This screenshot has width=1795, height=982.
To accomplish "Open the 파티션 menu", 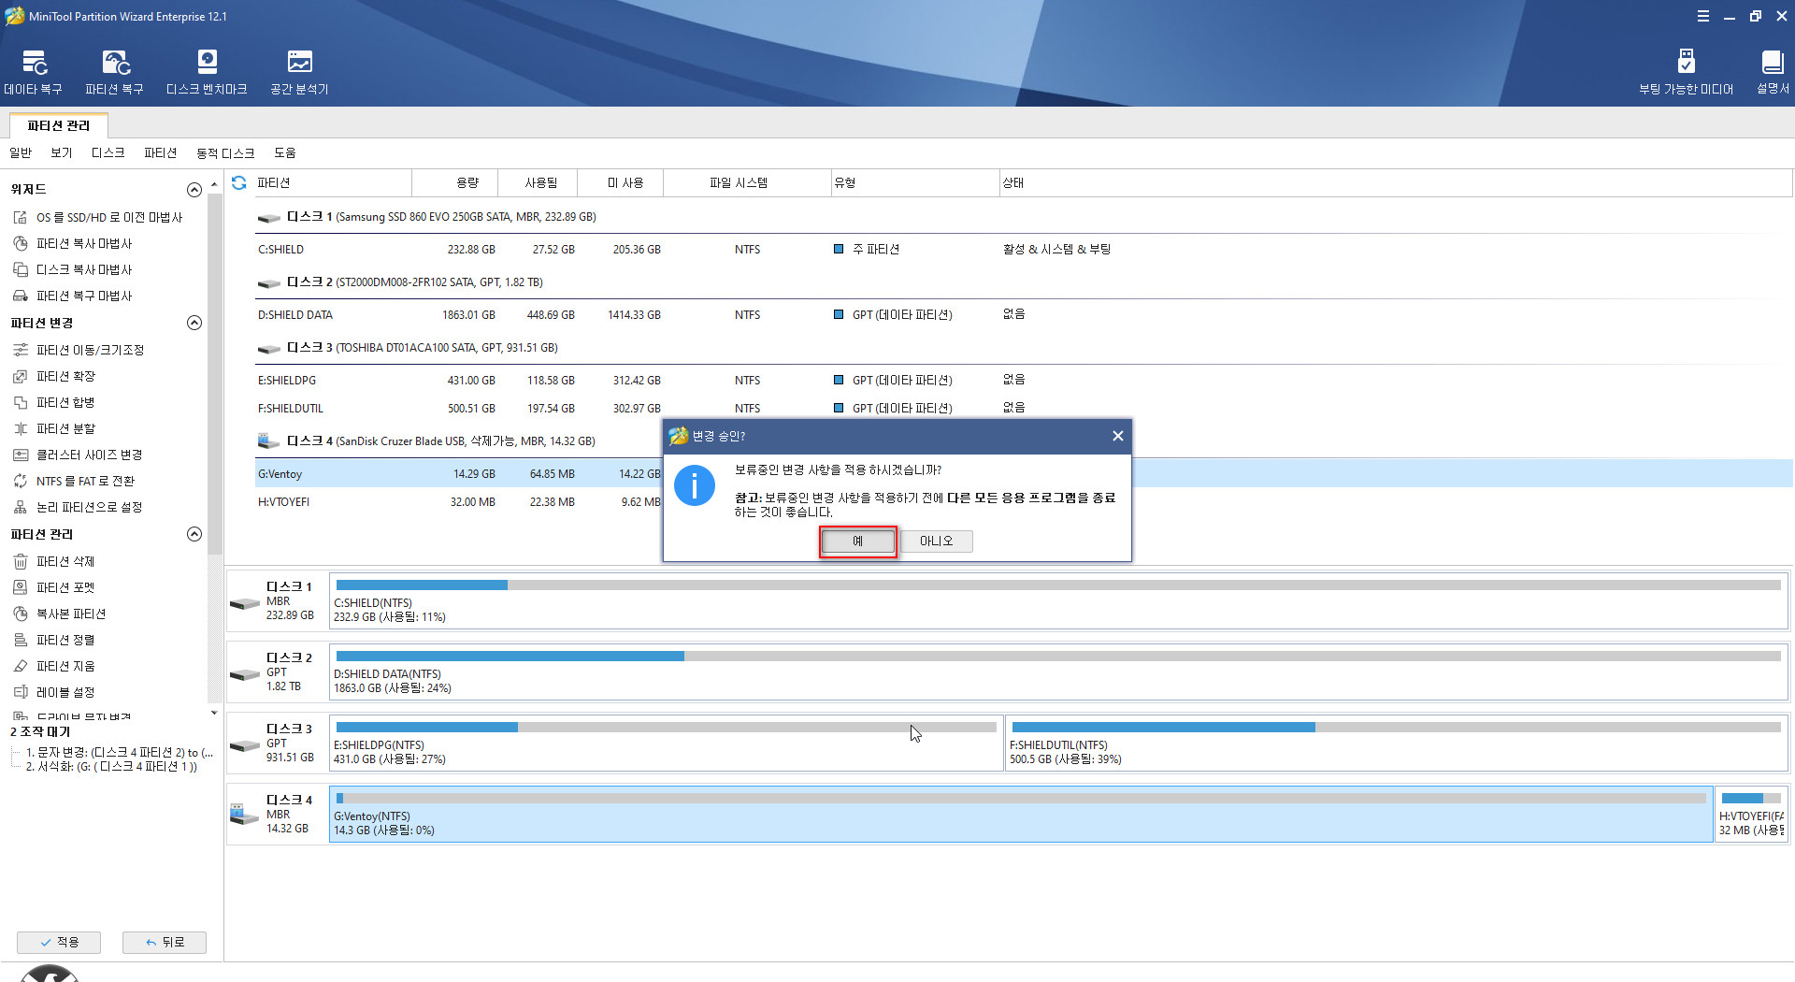I will [161, 152].
